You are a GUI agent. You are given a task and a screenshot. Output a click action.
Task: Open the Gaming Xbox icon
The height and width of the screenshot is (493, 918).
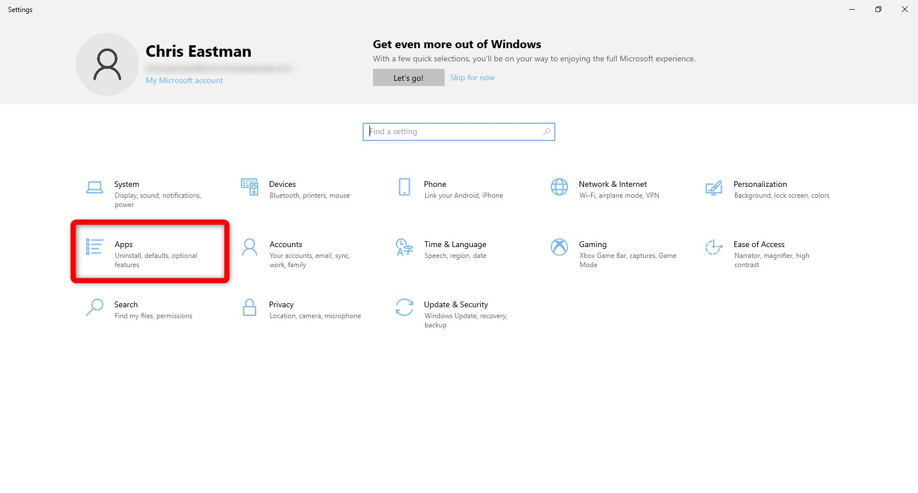(559, 247)
